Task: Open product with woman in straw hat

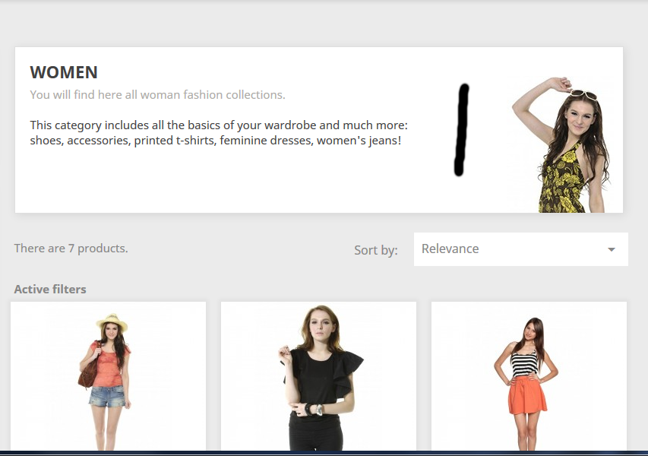Action: pyautogui.click(x=109, y=375)
